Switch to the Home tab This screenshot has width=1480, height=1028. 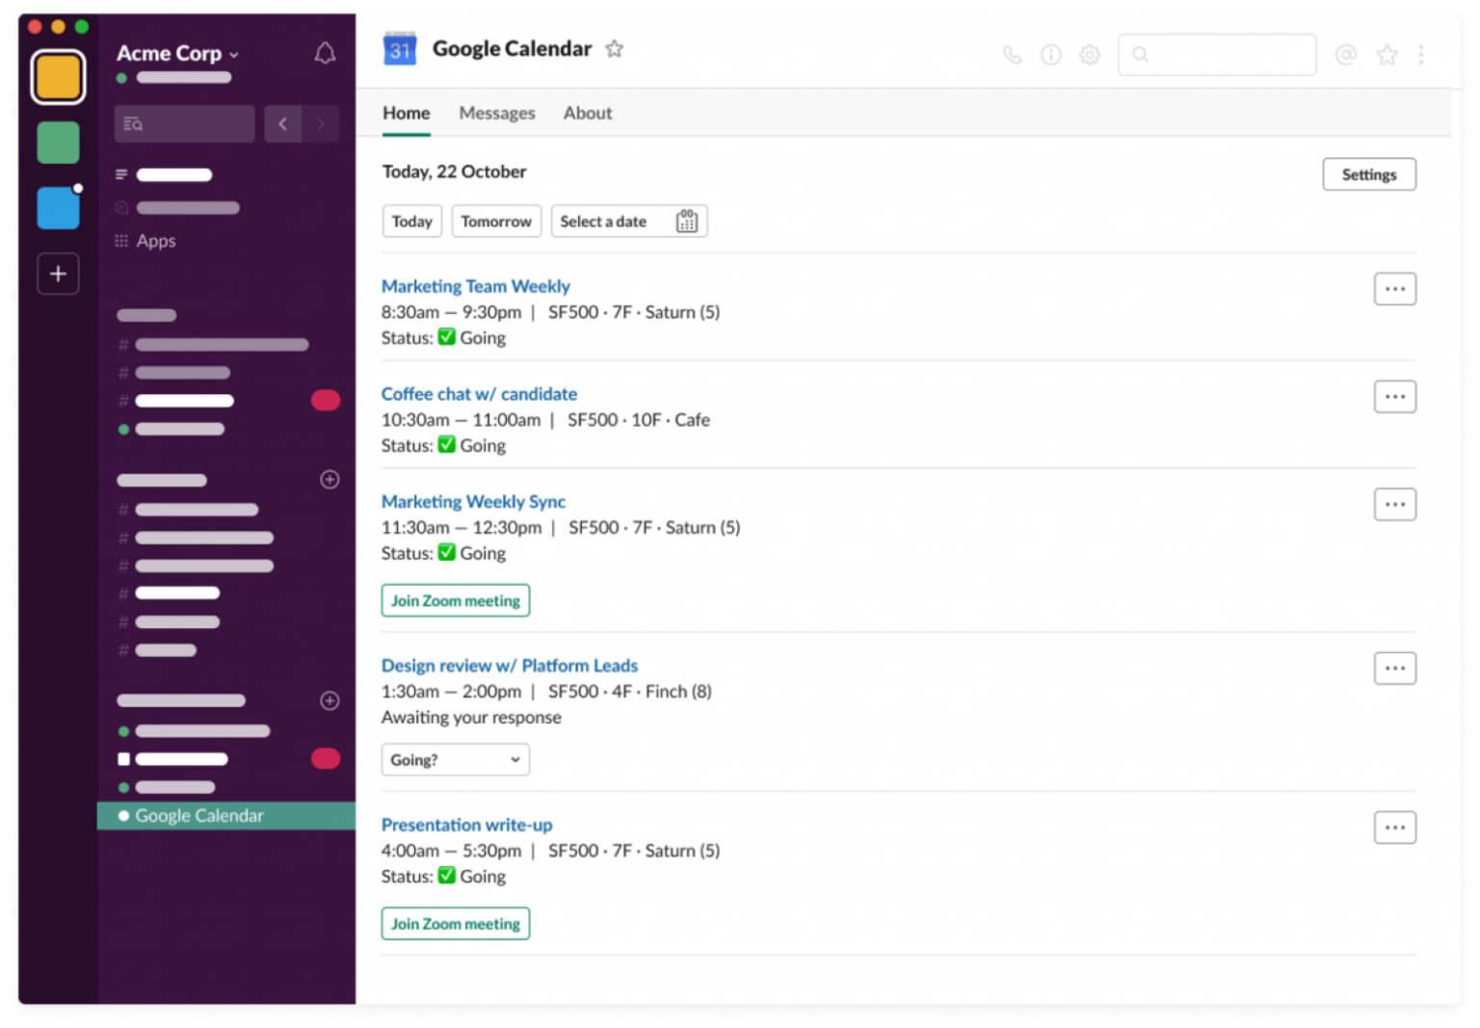[x=406, y=113]
